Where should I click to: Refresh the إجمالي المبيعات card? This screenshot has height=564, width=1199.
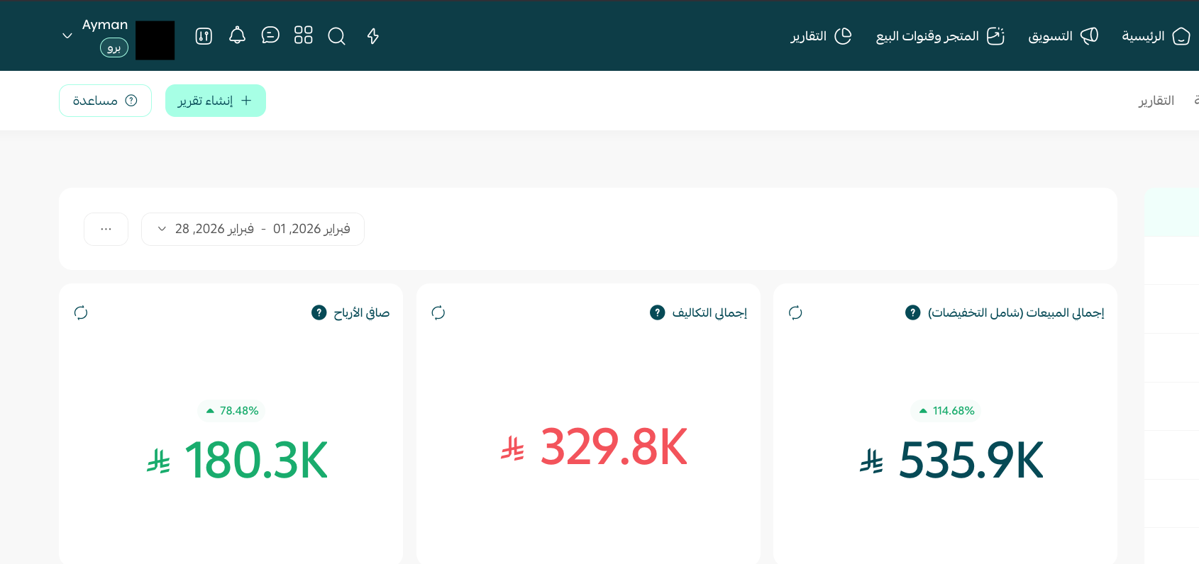coord(795,312)
